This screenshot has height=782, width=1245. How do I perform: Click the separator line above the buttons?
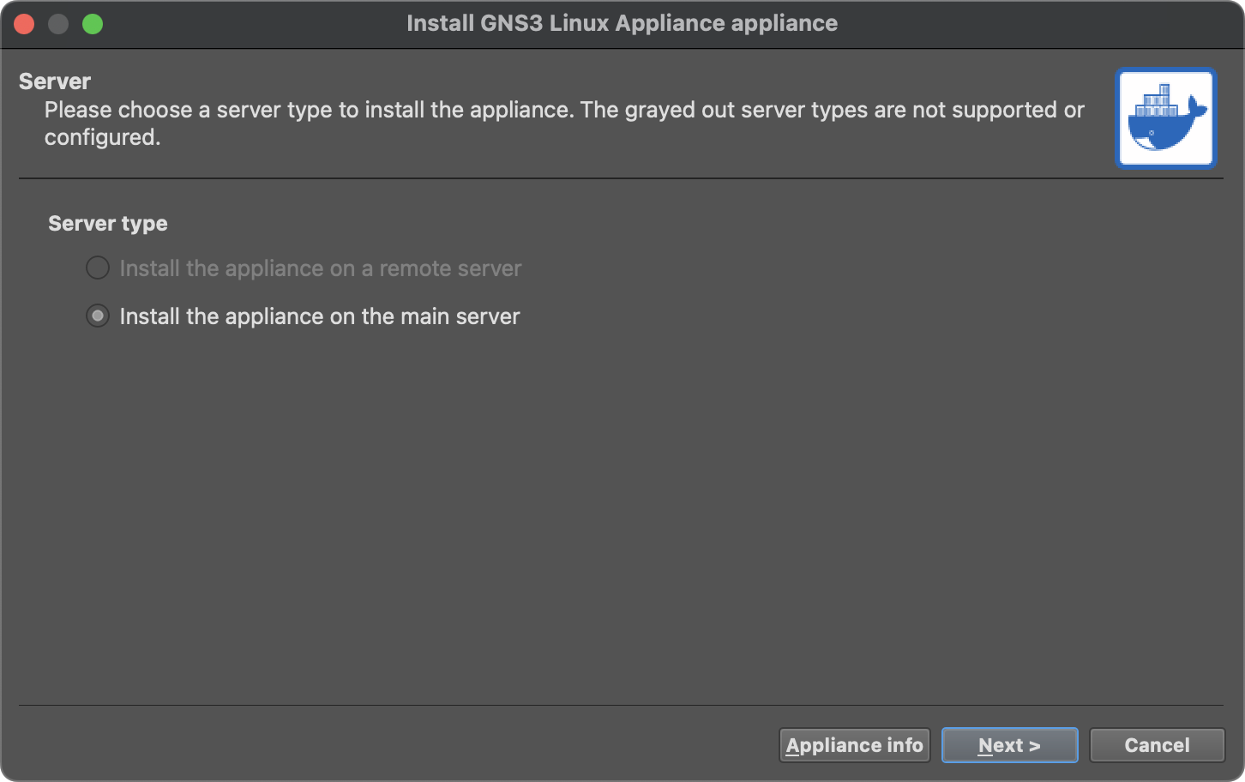pos(621,705)
